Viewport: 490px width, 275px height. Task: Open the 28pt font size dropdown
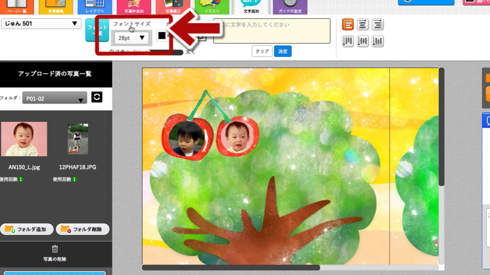pos(131,38)
